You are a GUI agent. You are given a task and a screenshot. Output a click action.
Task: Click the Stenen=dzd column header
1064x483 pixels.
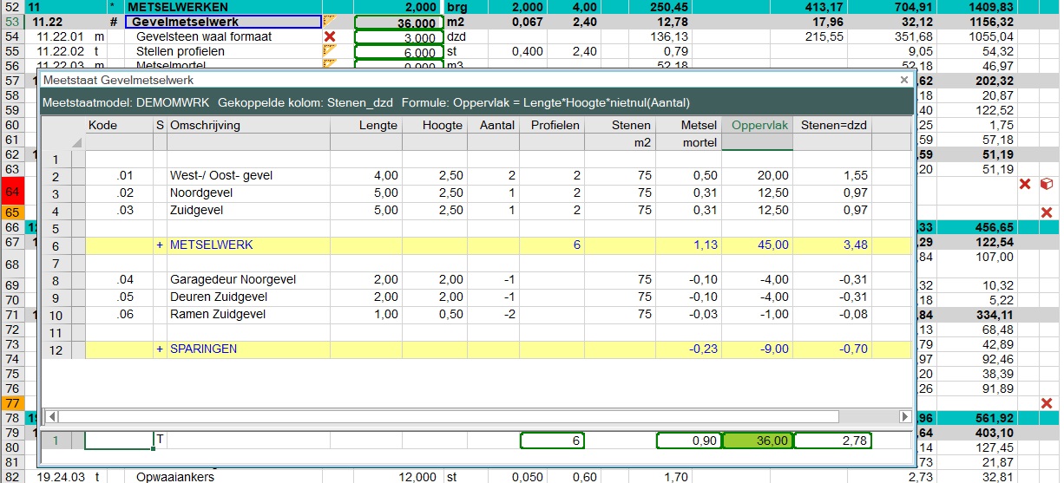coord(831,126)
